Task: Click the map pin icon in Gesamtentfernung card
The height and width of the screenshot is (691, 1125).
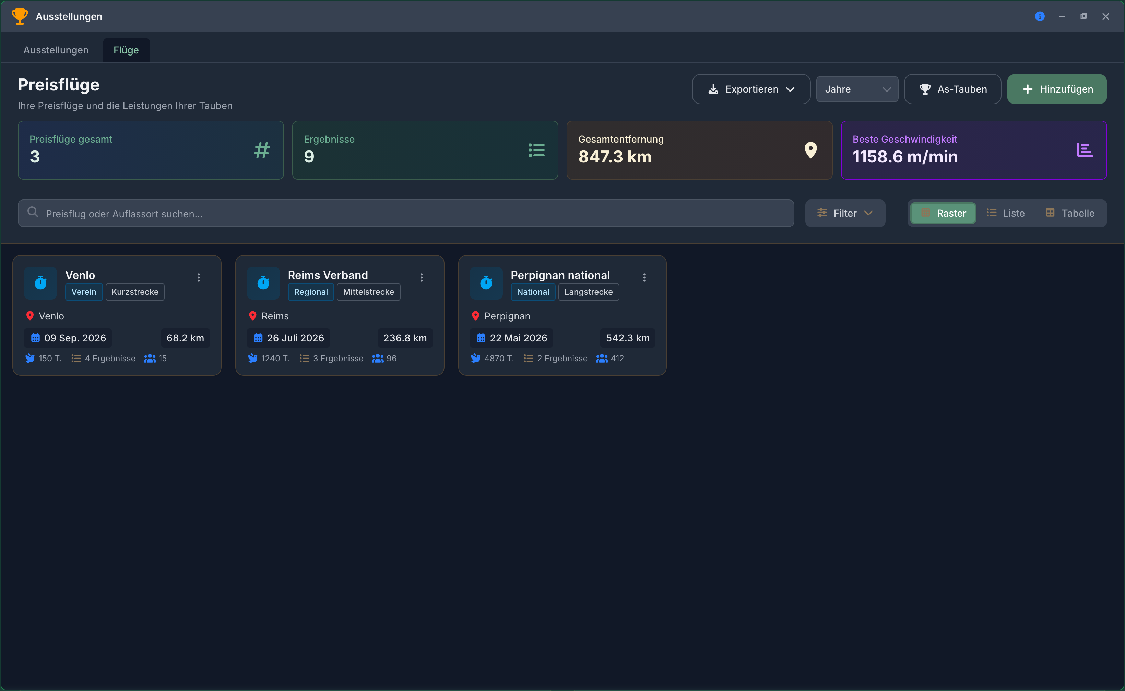Action: coord(810,150)
